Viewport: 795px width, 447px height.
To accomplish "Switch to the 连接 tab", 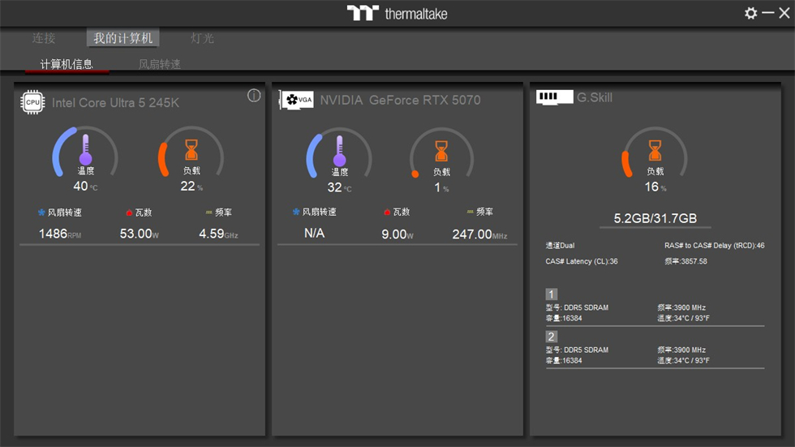I will [44, 38].
